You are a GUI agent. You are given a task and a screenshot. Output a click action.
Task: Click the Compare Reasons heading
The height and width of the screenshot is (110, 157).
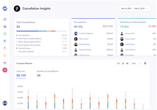point(24,63)
